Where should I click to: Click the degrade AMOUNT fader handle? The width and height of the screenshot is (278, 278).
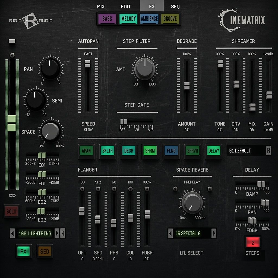(187, 86)
